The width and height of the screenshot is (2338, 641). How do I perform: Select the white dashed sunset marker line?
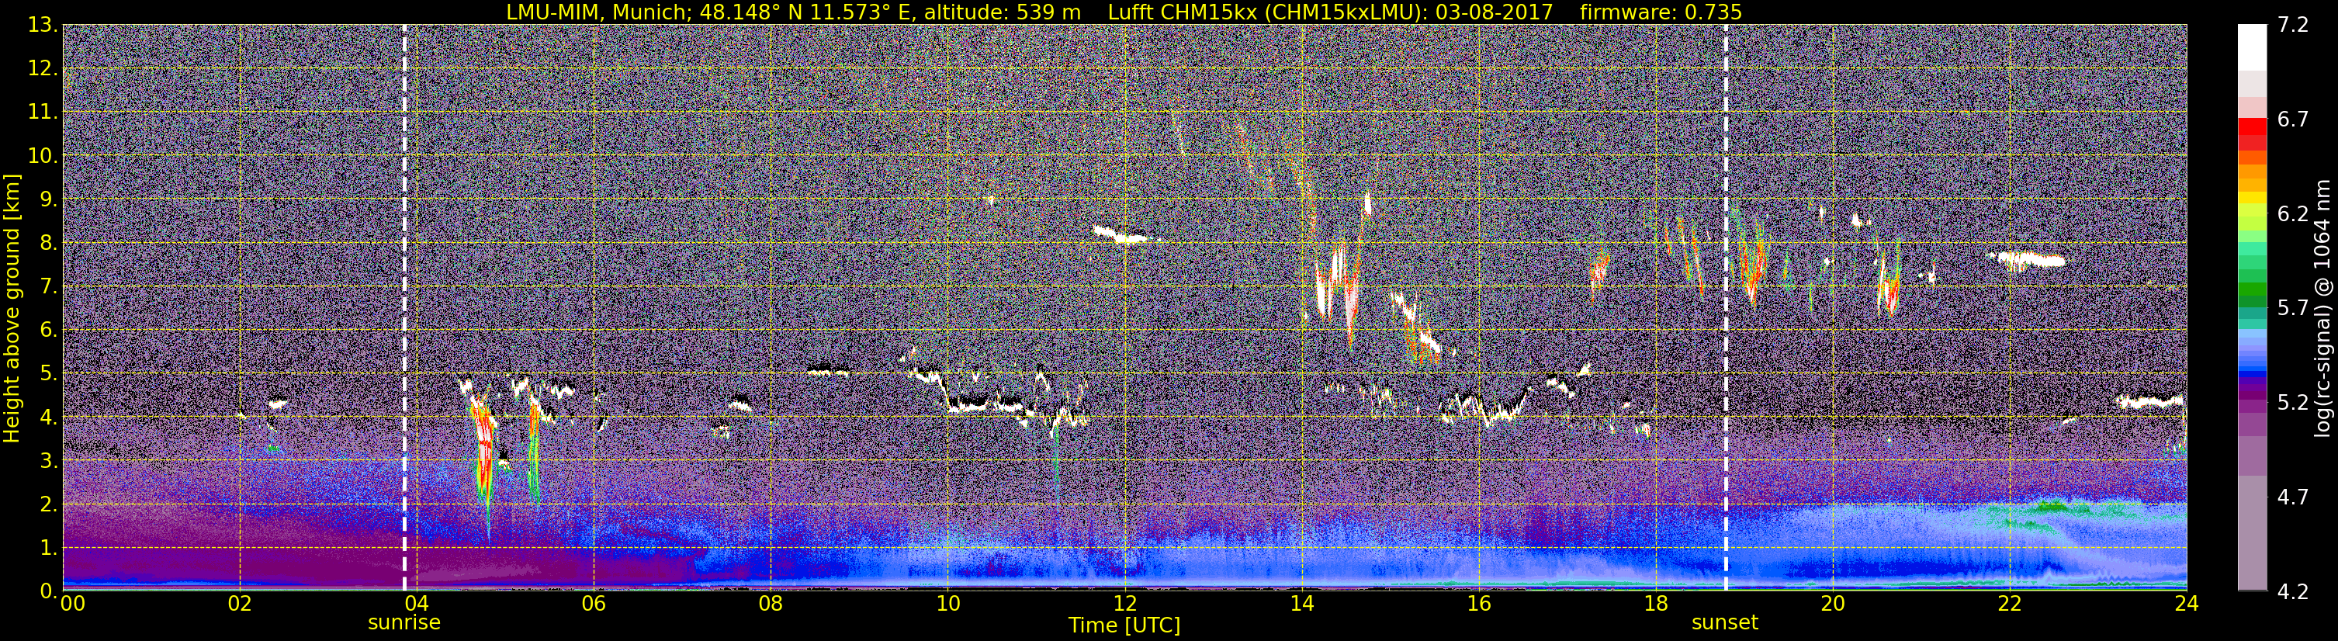(1725, 307)
